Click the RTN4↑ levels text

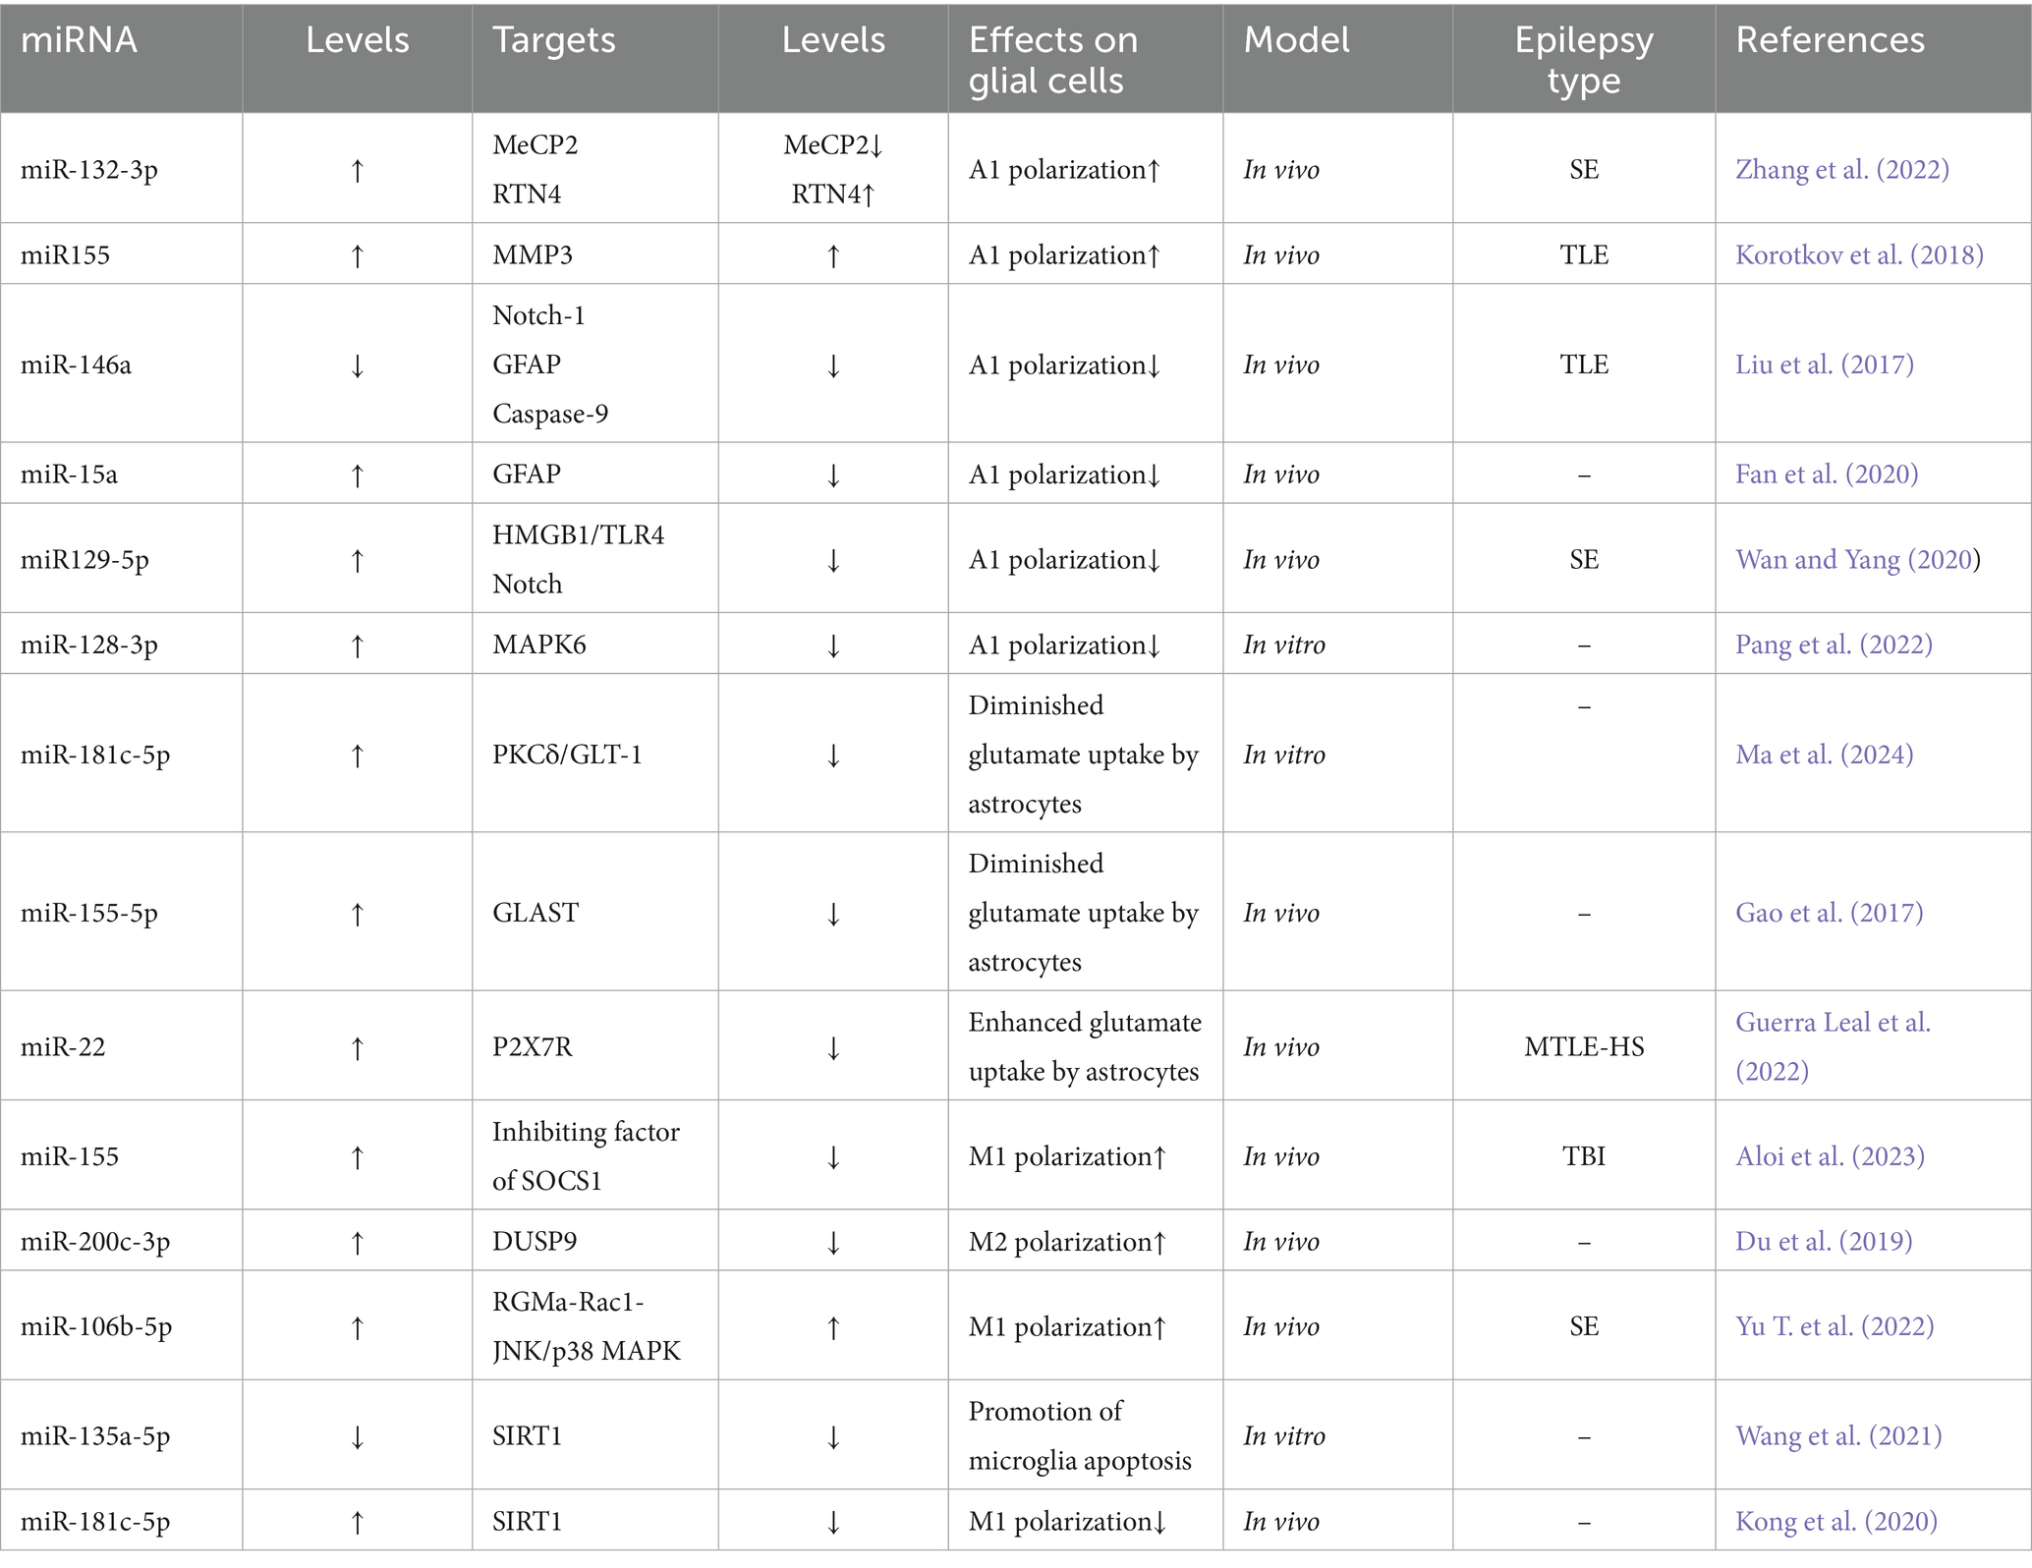[833, 194]
